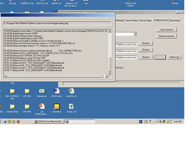Select the SyLink.xml file icon
This screenshot has height=145, width=194.
[71, 108]
